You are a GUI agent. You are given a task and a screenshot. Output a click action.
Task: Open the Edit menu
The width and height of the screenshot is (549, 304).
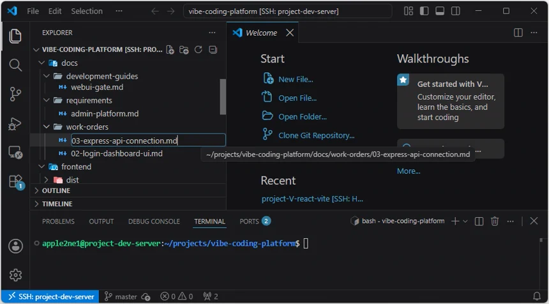55,11
